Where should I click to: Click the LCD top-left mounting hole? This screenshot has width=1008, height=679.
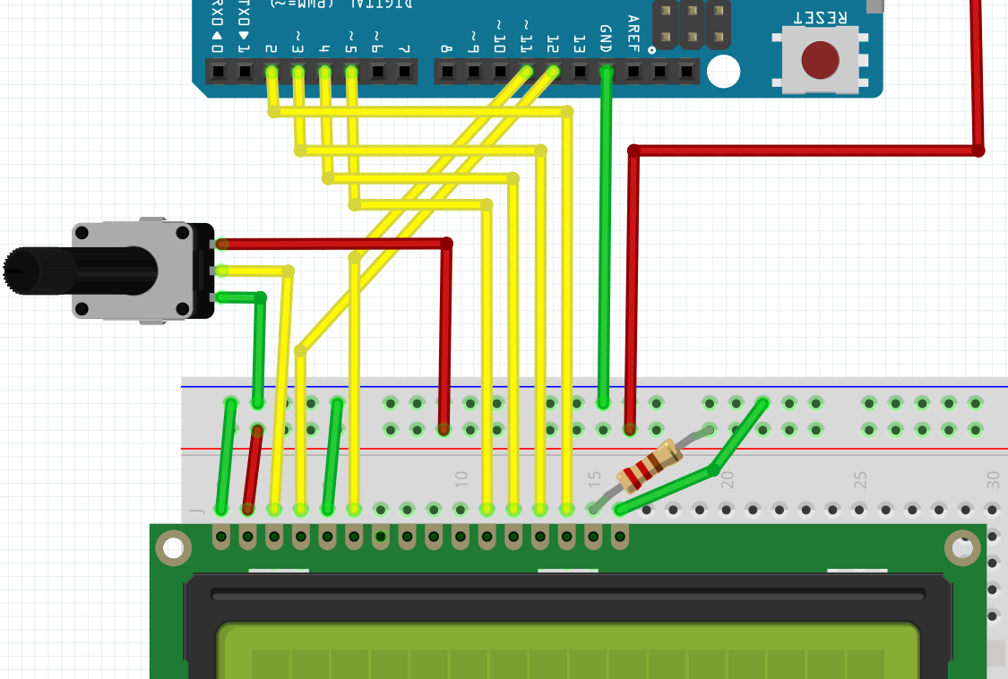173,547
